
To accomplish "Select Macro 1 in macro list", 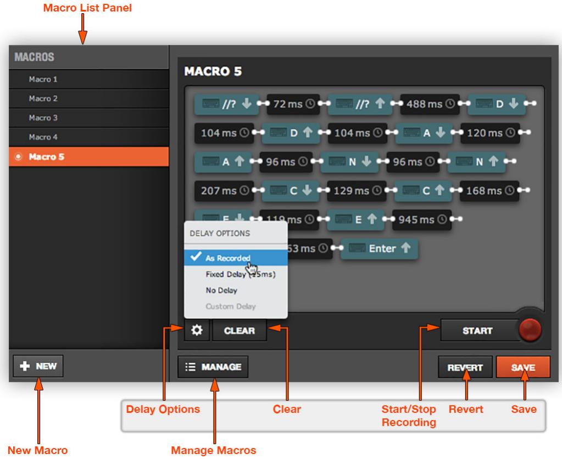I will 89,80.
